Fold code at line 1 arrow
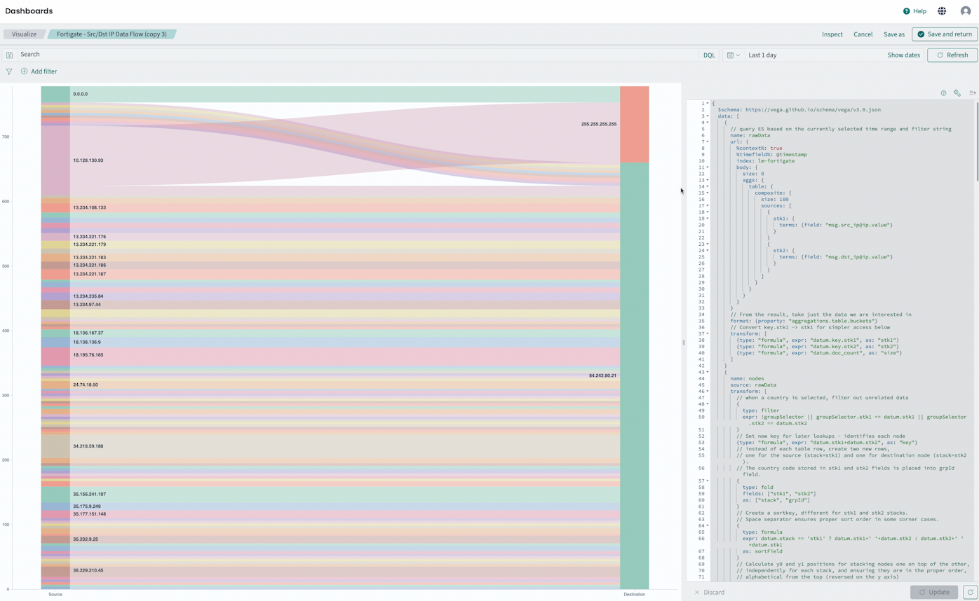Screen dimensions: 979x601 pos(708,104)
